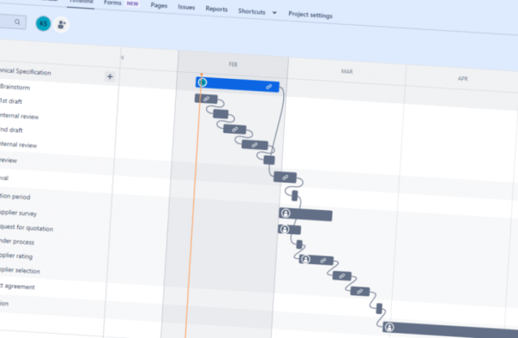Click assignee avatar on blue epic bar
Image resolution: width=518 pixels, height=338 pixels.
click(203, 82)
